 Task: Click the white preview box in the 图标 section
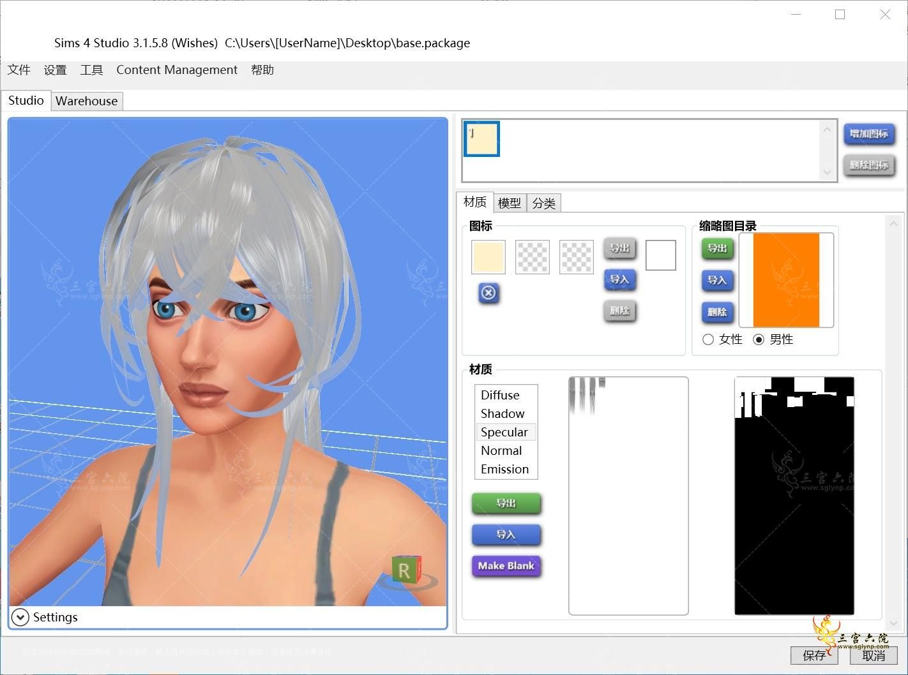661,255
